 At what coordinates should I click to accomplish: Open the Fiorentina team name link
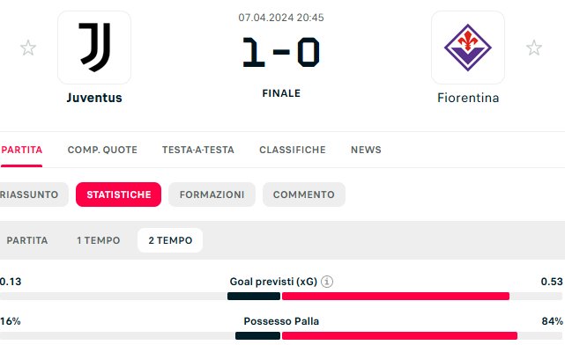click(468, 98)
